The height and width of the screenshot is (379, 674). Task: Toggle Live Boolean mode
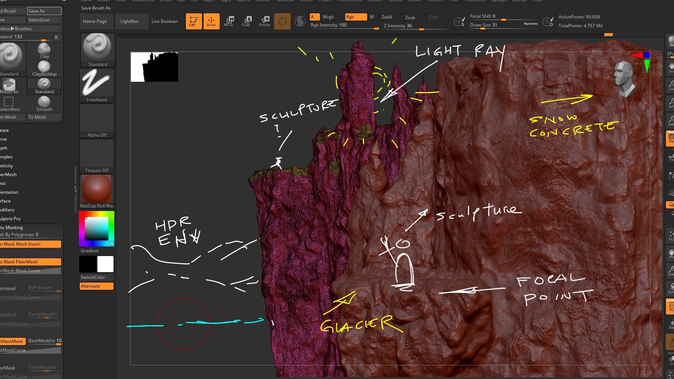tap(164, 21)
